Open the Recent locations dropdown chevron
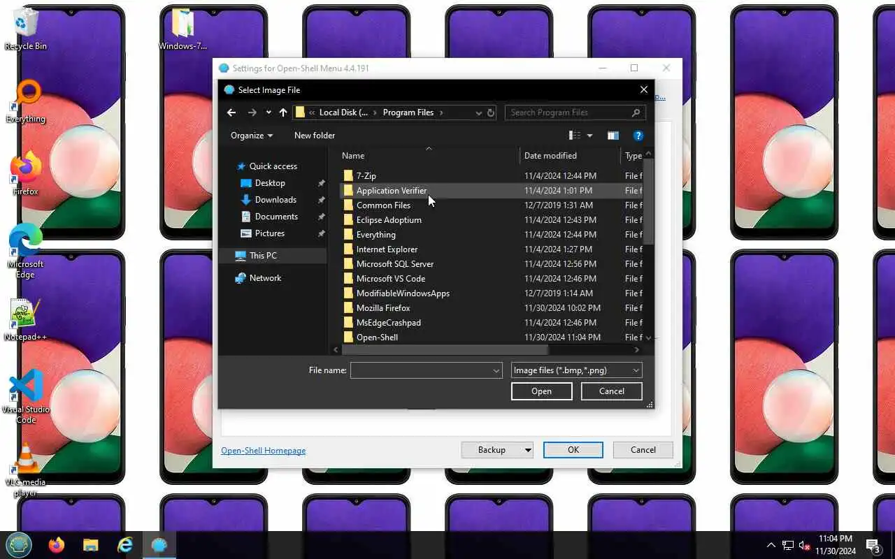This screenshot has height=559, width=895. tap(268, 112)
